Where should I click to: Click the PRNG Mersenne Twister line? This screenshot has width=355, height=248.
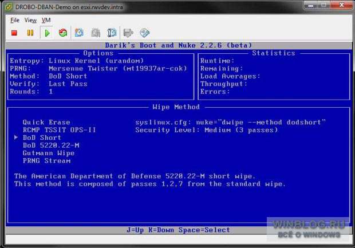coord(98,69)
